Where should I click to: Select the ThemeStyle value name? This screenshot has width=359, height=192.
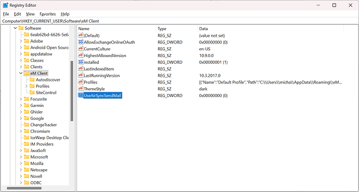(94, 89)
